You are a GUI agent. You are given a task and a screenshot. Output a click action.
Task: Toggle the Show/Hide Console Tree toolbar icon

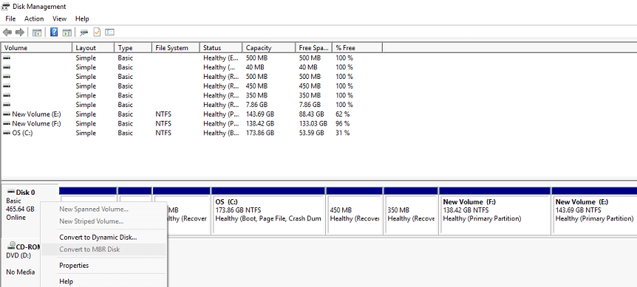pos(37,32)
